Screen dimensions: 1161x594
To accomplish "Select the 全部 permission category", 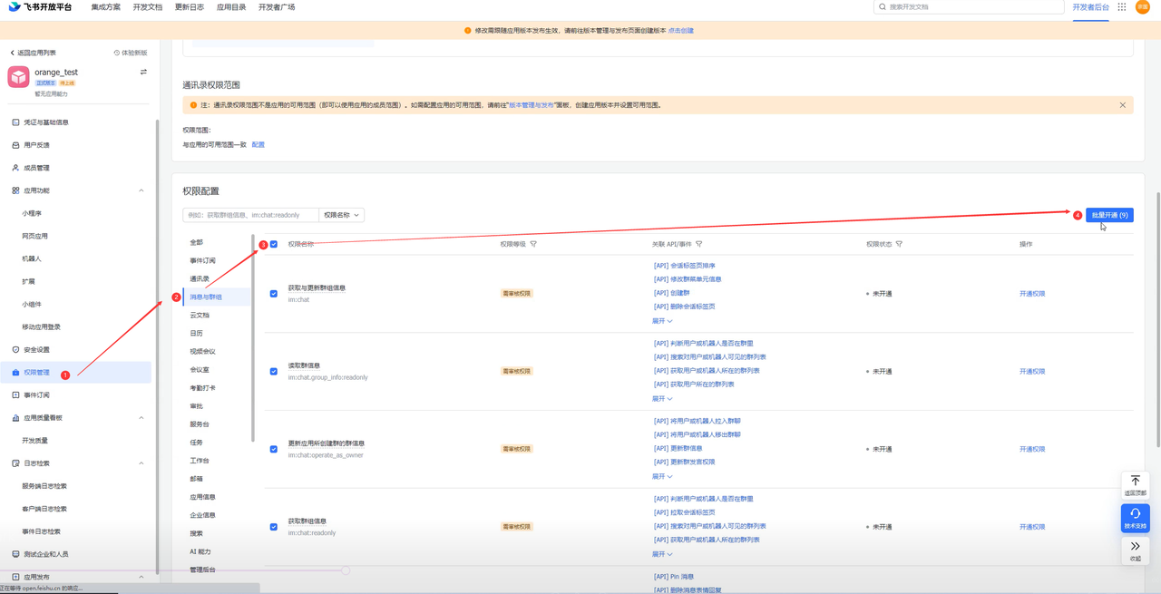I will pyautogui.click(x=197, y=242).
